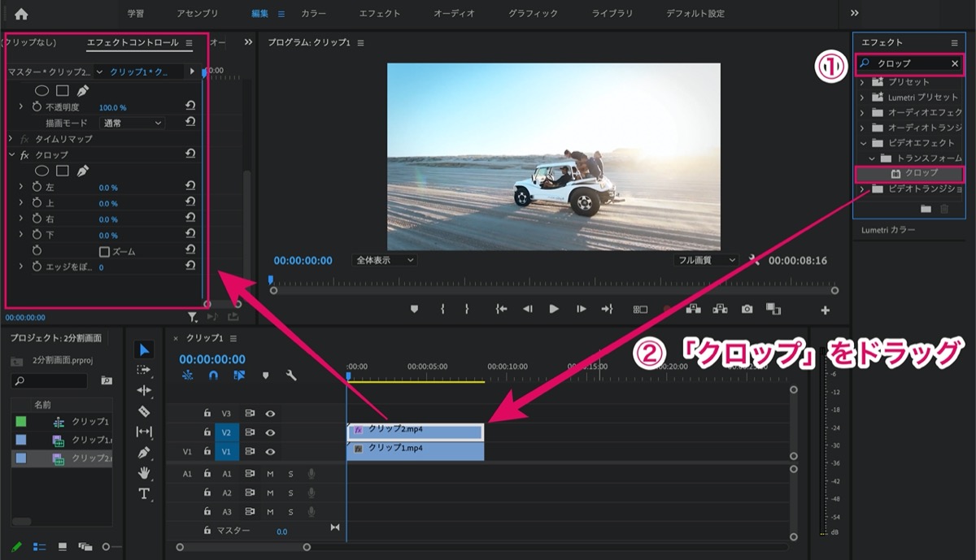Expand the プリセット folder
Image resolution: width=976 pixels, height=560 pixels.
point(862,82)
